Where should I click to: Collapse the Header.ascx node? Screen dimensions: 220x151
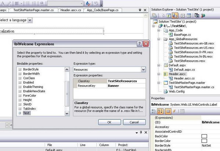159,74
